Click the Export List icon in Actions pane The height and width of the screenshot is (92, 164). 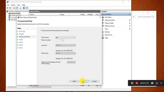103,35
